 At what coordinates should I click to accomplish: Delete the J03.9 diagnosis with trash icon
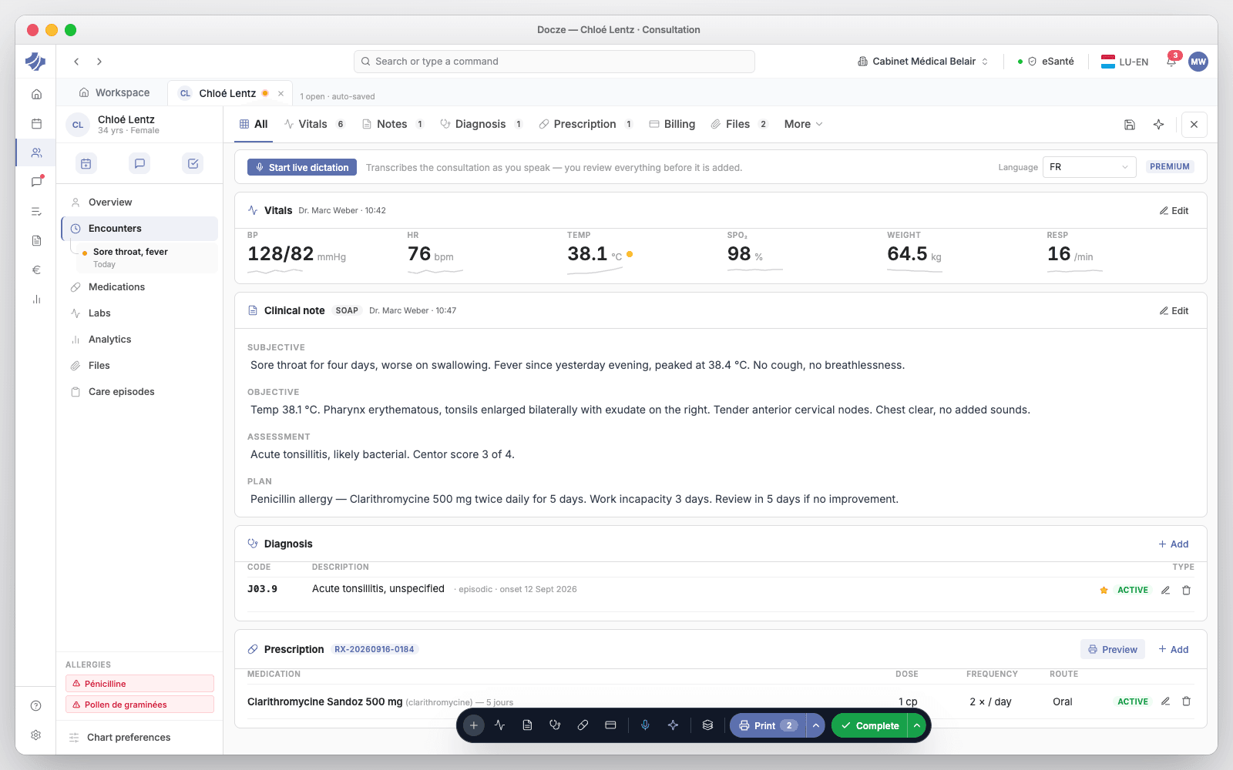pyautogui.click(x=1187, y=590)
